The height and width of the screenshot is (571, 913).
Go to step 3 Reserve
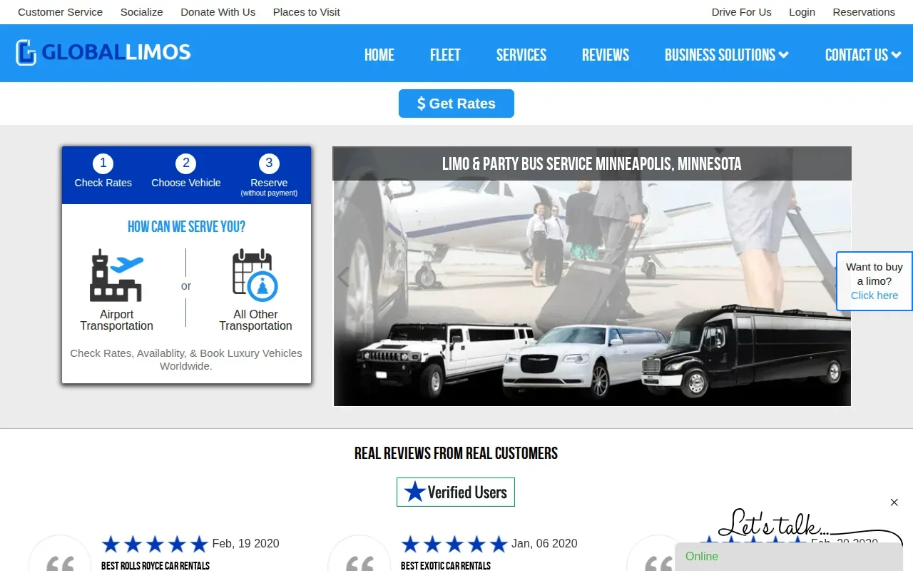(269, 176)
